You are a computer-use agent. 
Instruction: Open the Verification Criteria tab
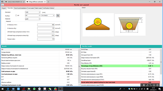[48, 8]
